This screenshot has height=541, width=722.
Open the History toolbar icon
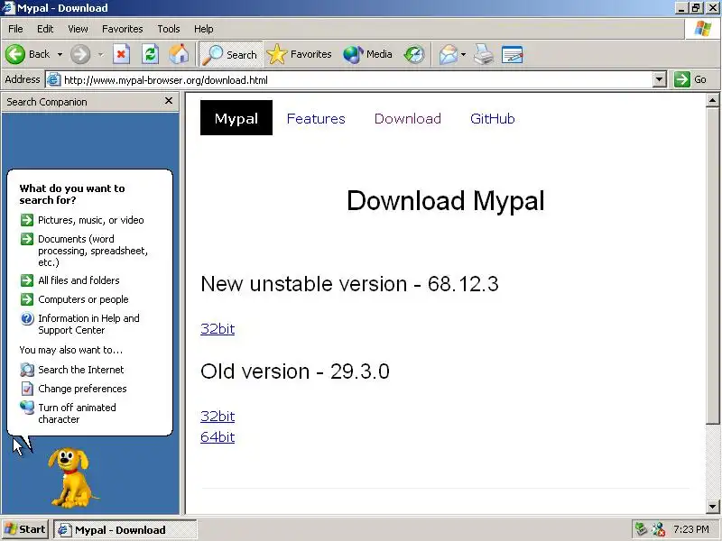[x=414, y=54]
